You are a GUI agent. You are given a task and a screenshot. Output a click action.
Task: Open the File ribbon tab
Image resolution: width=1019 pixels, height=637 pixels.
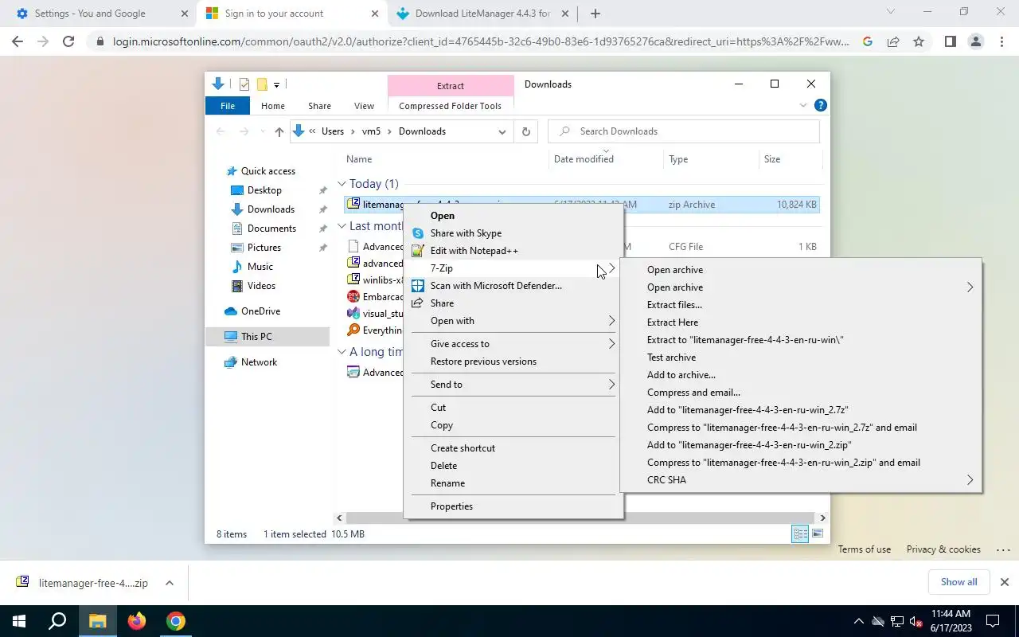(x=228, y=106)
